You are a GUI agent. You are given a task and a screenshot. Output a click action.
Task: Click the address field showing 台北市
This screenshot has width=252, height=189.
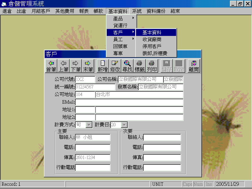point(139,94)
